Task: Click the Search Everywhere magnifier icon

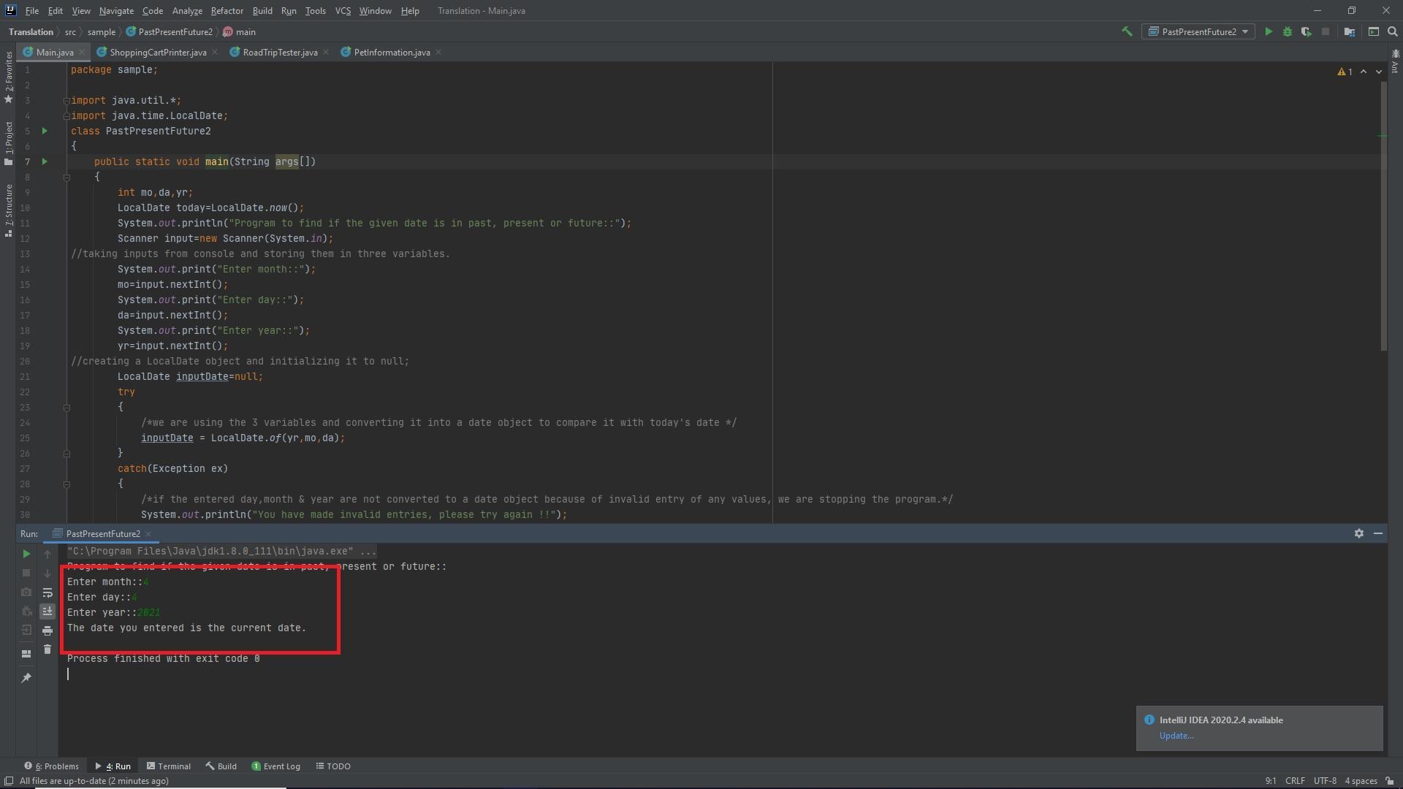Action: [x=1393, y=31]
